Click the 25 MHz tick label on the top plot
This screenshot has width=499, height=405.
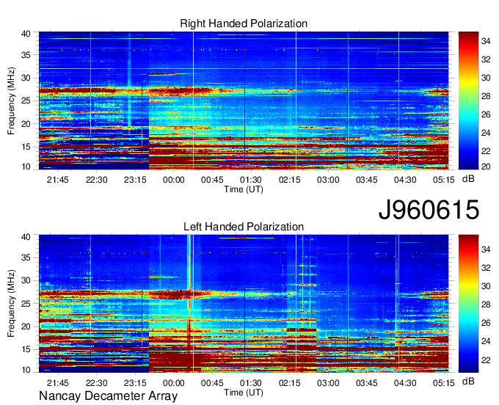tap(26, 101)
